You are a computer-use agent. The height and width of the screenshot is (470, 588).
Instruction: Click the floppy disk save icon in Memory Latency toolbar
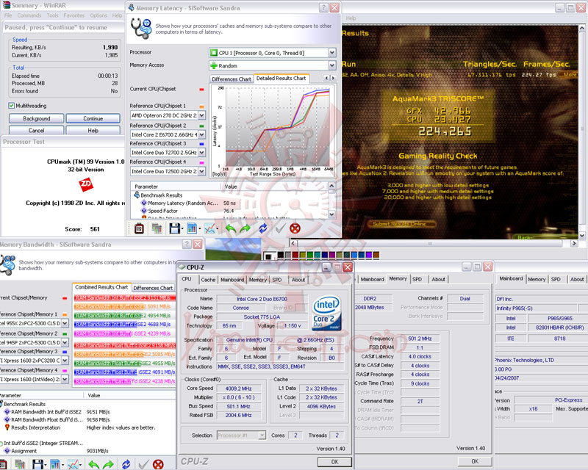click(x=174, y=228)
